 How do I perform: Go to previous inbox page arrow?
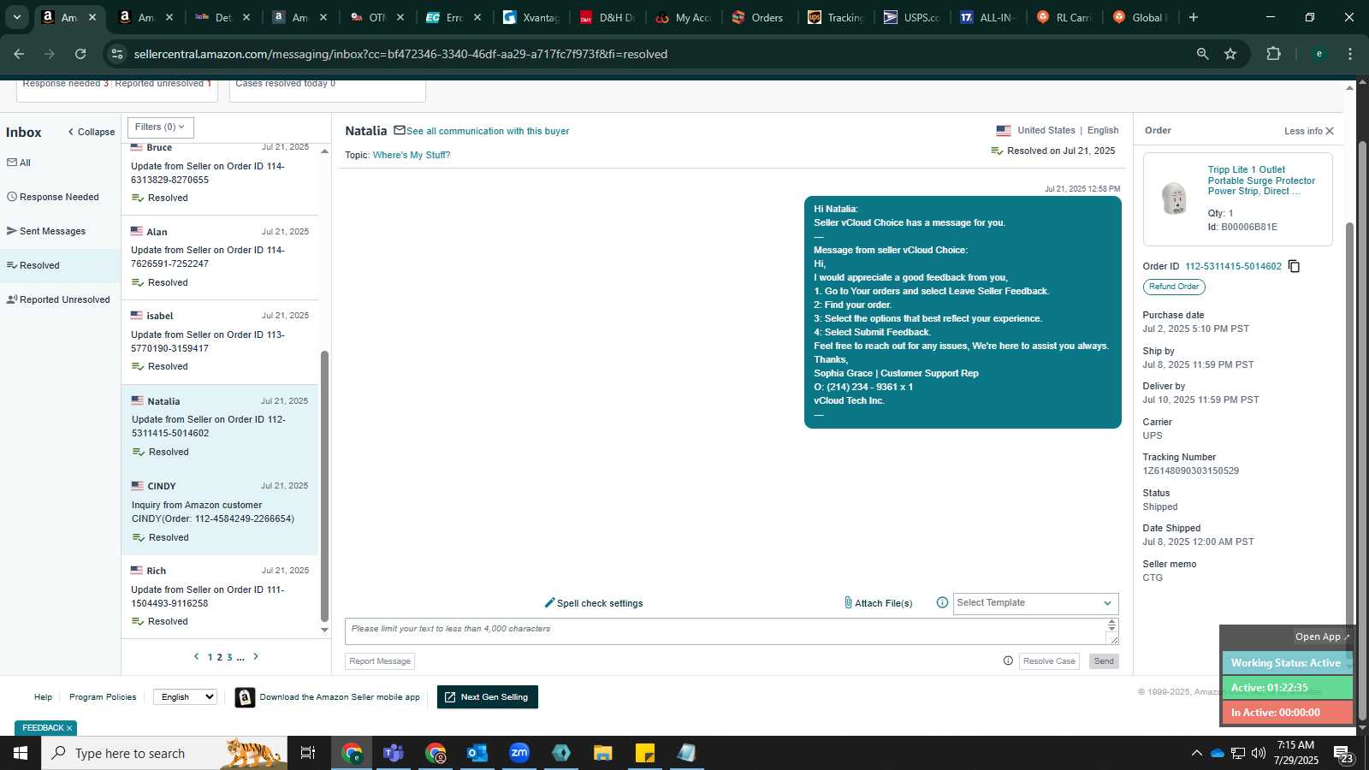tap(196, 656)
